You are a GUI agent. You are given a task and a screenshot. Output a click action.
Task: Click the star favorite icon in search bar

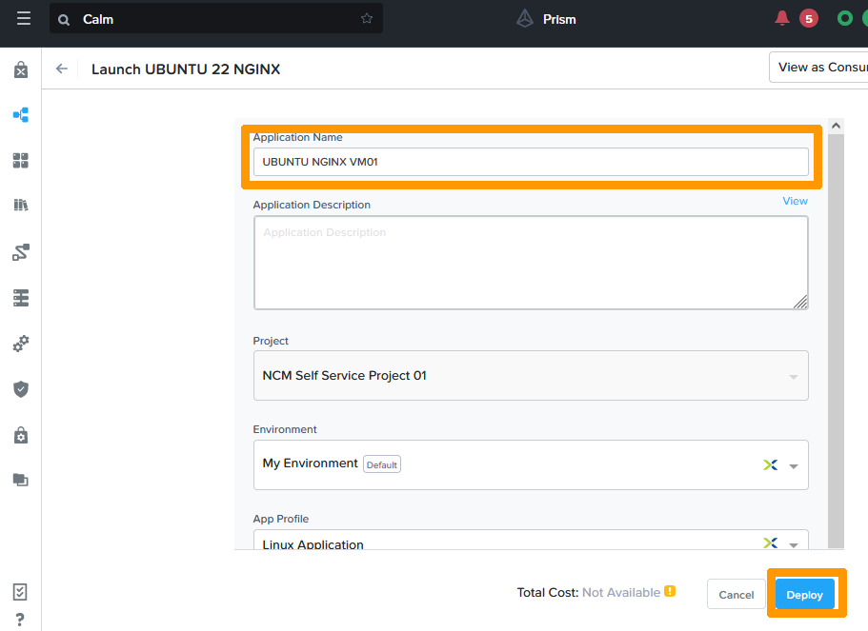click(367, 19)
